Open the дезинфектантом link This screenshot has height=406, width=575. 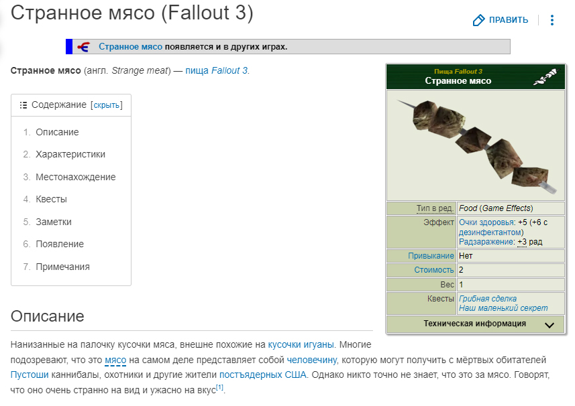click(490, 232)
